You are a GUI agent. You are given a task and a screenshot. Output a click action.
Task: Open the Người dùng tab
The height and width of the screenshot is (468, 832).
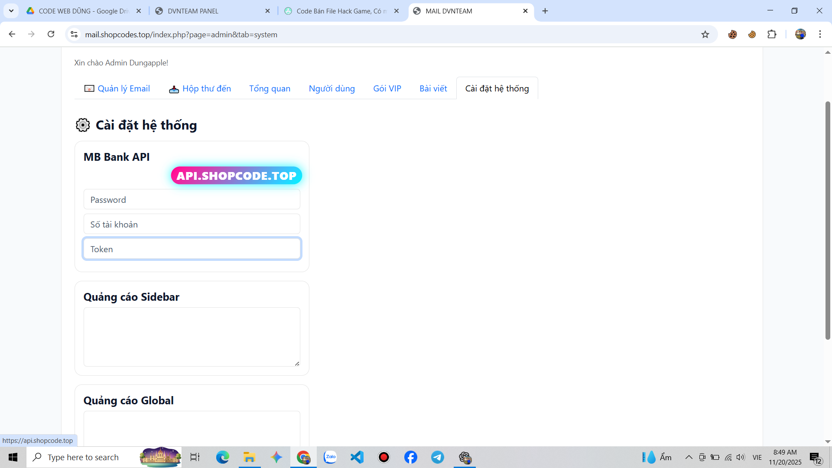331,88
